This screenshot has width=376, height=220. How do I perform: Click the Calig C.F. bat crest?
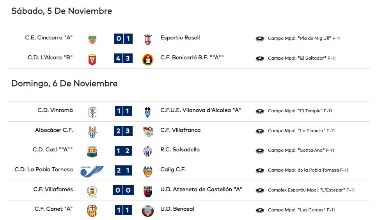[x=148, y=172]
